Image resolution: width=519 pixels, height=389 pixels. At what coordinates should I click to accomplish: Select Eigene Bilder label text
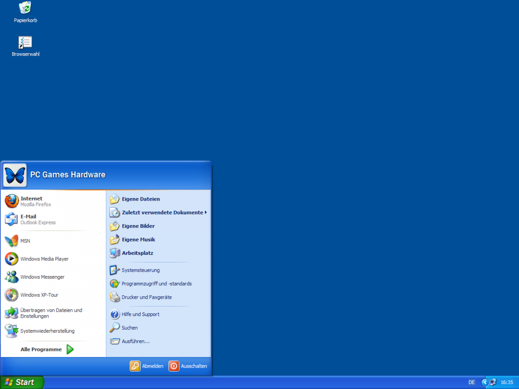pyautogui.click(x=138, y=226)
